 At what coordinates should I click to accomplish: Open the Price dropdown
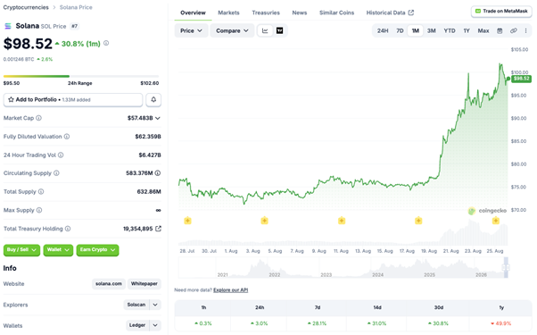(x=191, y=31)
